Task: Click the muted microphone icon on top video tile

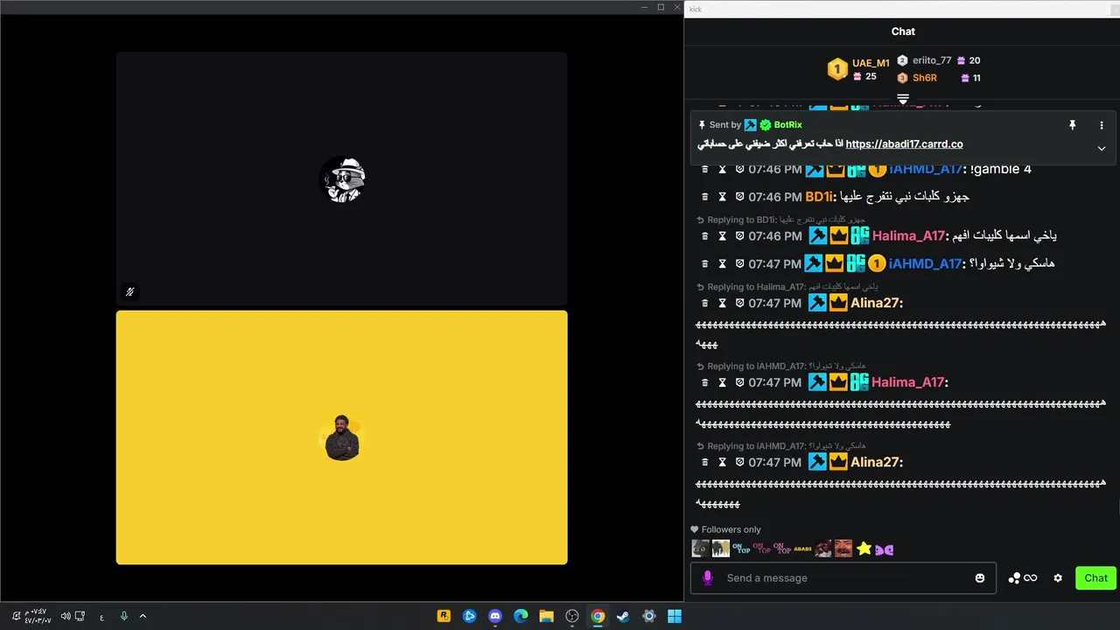Action: point(129,292)
